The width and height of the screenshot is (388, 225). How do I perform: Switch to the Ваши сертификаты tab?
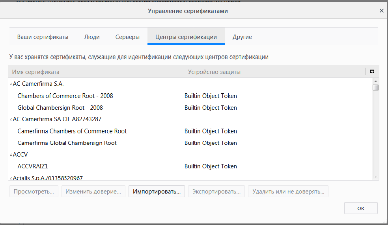(x=43, y=37)
